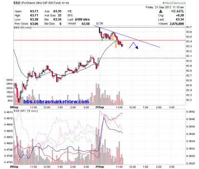Screen dimensions: 199x169
Task: Click the "NYSE" exchange label
Action: pyautogui.click(x=66, y=3)
